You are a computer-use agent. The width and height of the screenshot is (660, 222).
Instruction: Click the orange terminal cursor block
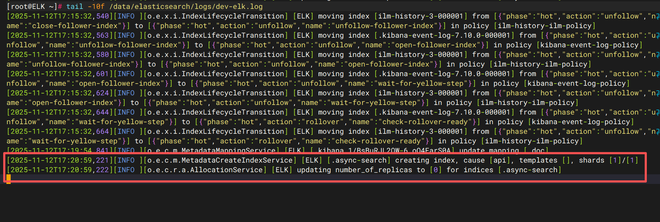[x=9, y=179]
